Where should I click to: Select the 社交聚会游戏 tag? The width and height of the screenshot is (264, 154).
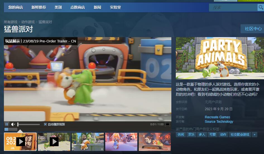coord(240,134)
